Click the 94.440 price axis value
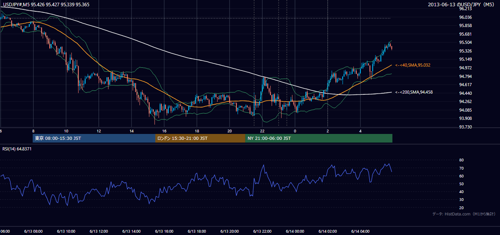The height and width of the screenshot is (235, 500). click(x=465, y=93)
